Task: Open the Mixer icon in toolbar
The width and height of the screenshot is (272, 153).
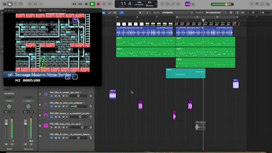Action: coord(35,4)
